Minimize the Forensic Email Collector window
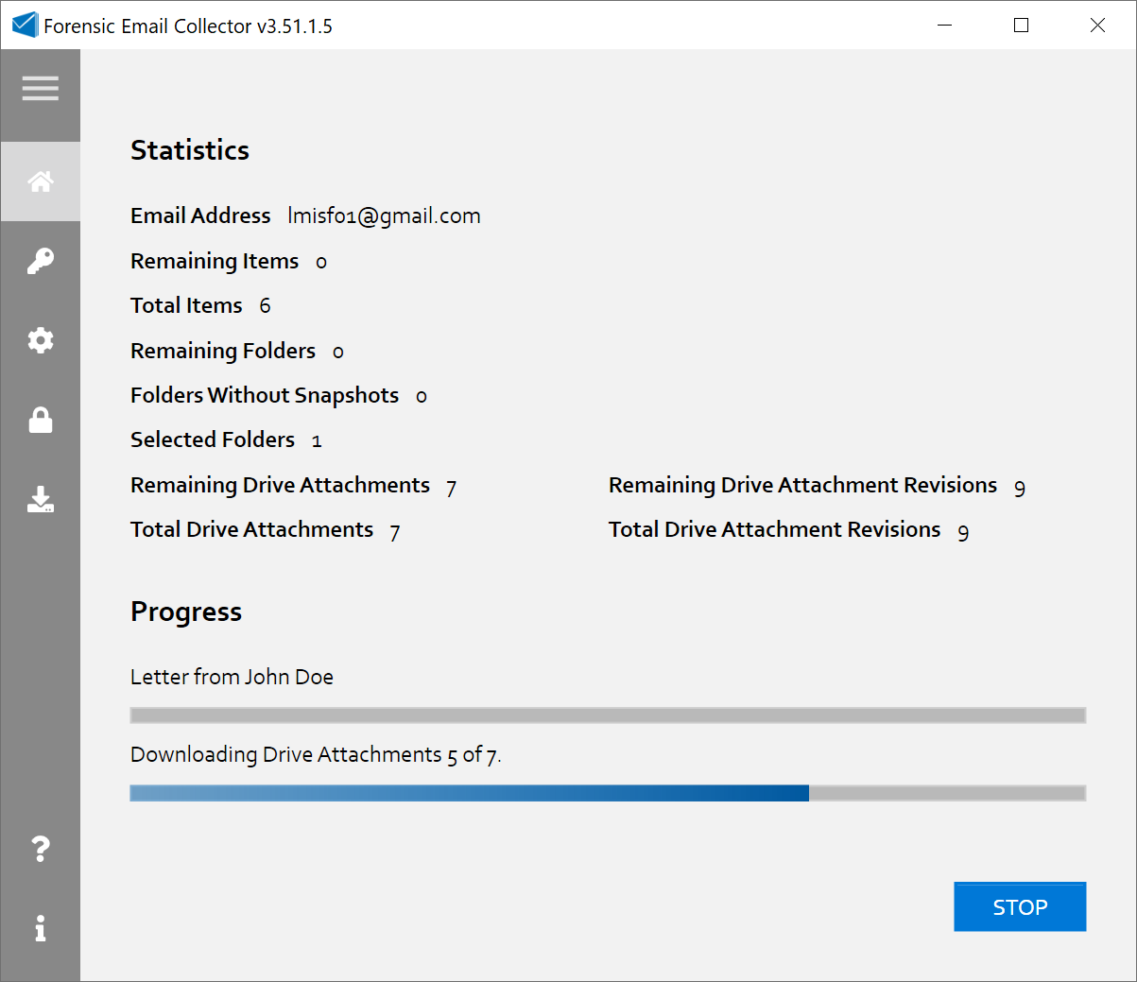The height and width of the screenshot is (982, 1137). point(944,26)
